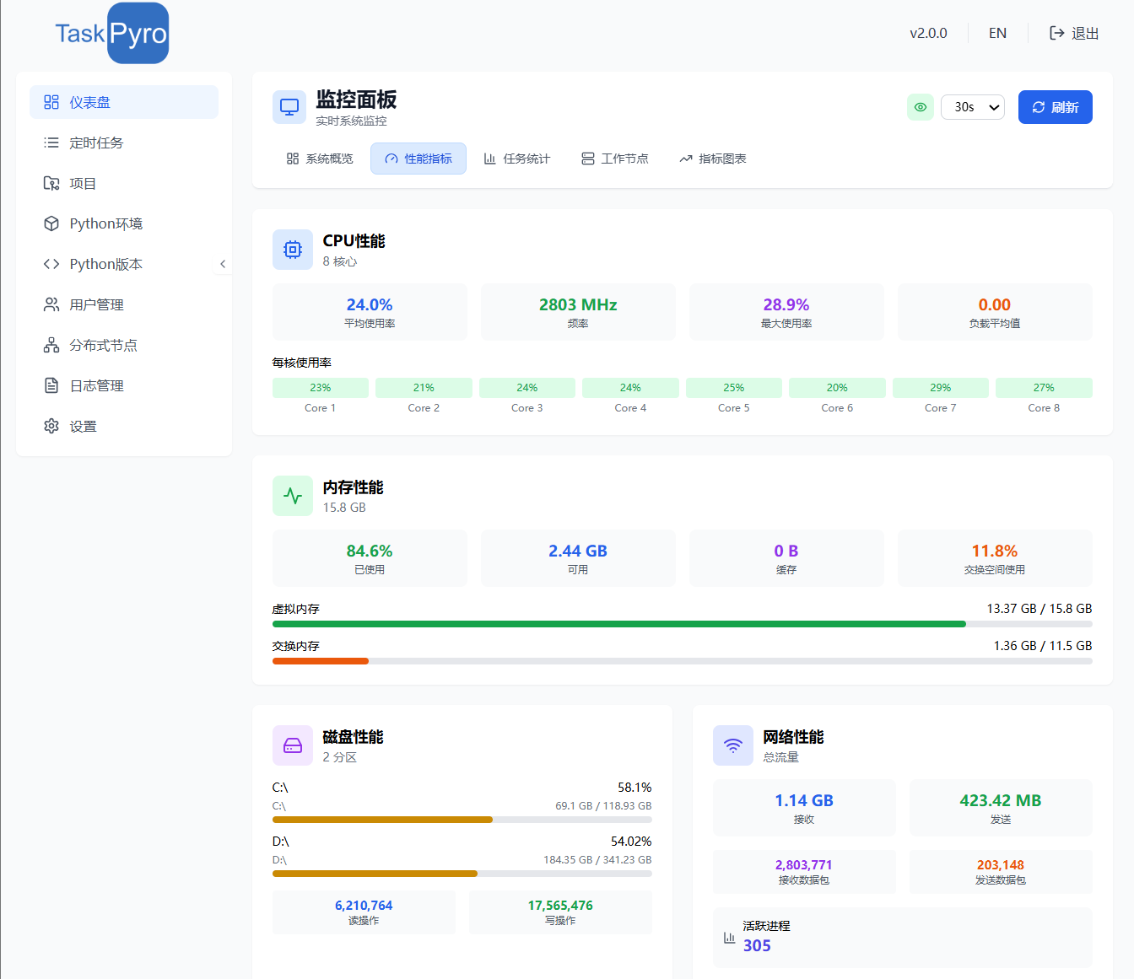Switch language with the EN button

coord(997,33)
